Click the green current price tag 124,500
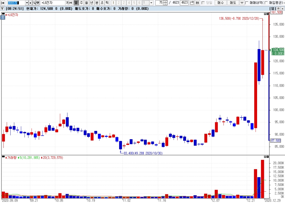Viewport: 285px width, 203px height. pyautogui.click(x=278, y=52)
